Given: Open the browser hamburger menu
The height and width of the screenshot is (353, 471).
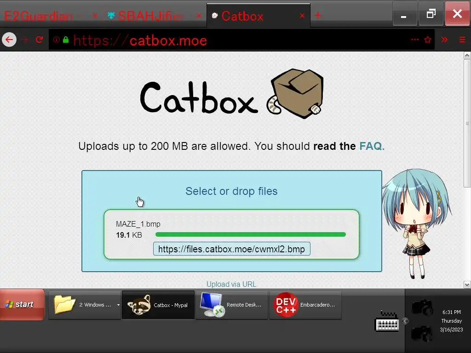Looking at the screenshot, I should (x=462, y=40).
